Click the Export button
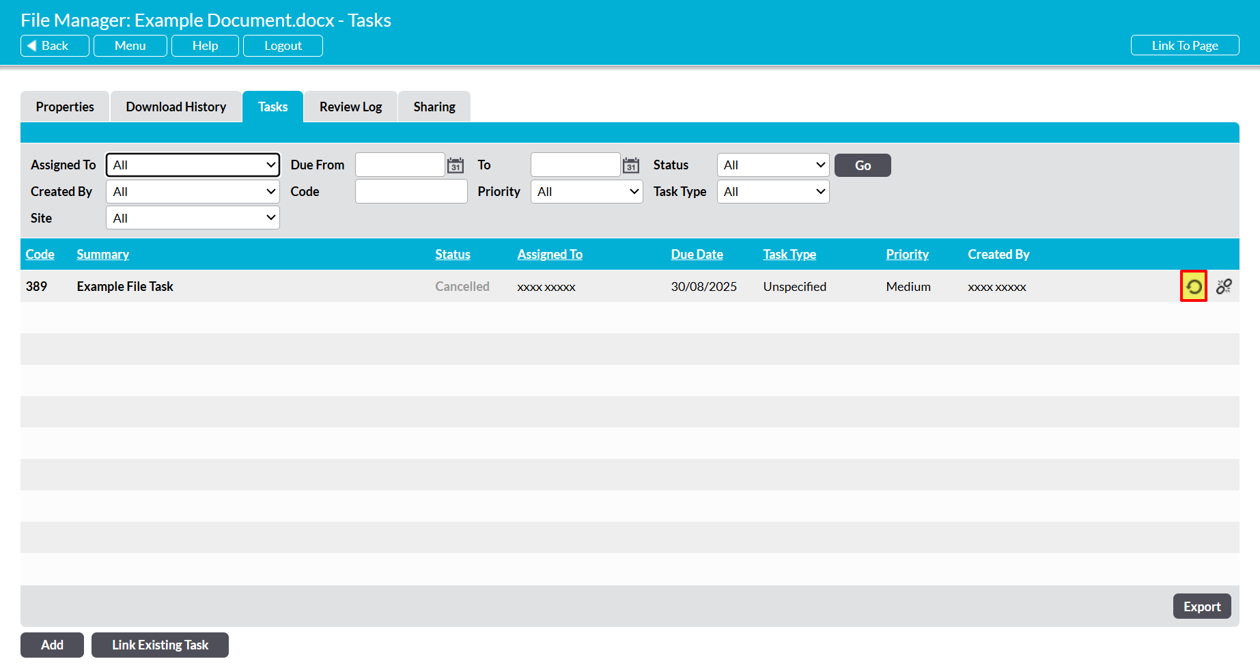The width and height of the screenshot is (1260, 672). 1201,606
